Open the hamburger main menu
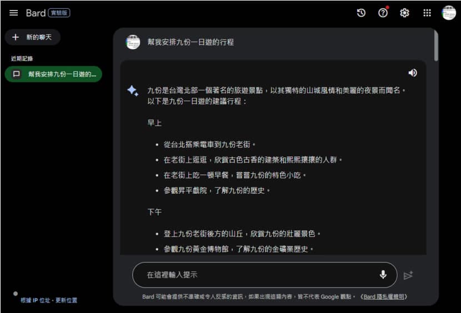This screenshot has width=461, height=313. click(14, 13)
